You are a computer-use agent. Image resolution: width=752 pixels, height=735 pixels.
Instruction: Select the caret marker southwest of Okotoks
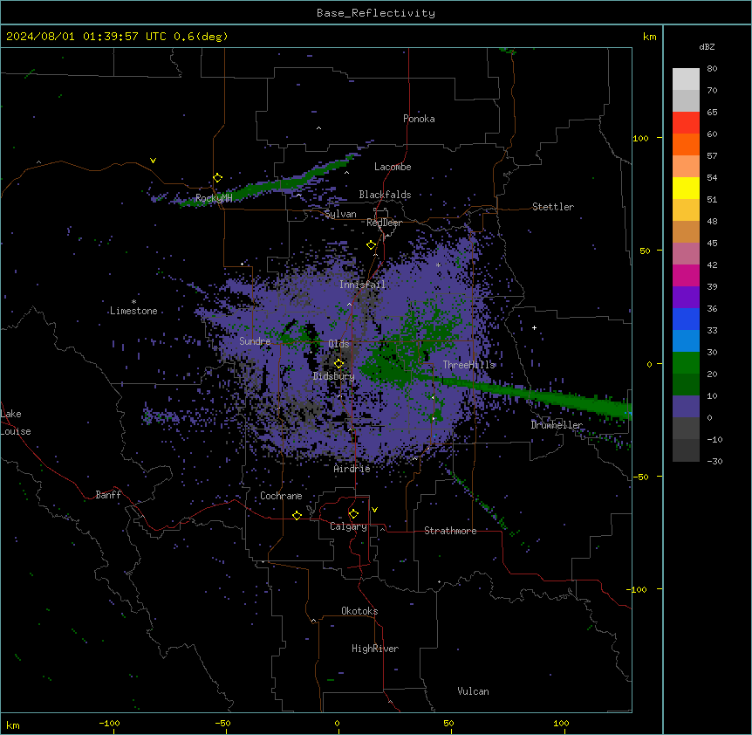[313, 621]
